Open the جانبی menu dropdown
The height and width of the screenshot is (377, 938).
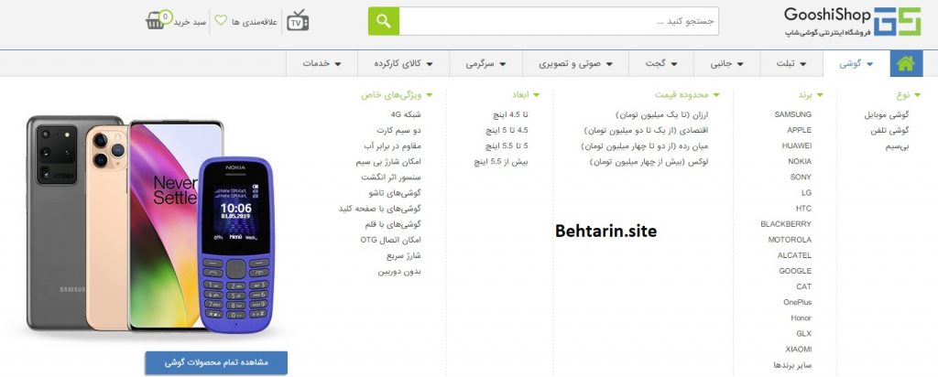tap(726, 63)
